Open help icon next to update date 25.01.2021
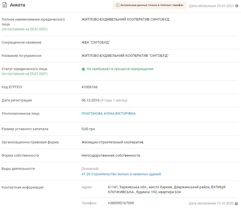241x208 pixels. [x=237, y=6]
